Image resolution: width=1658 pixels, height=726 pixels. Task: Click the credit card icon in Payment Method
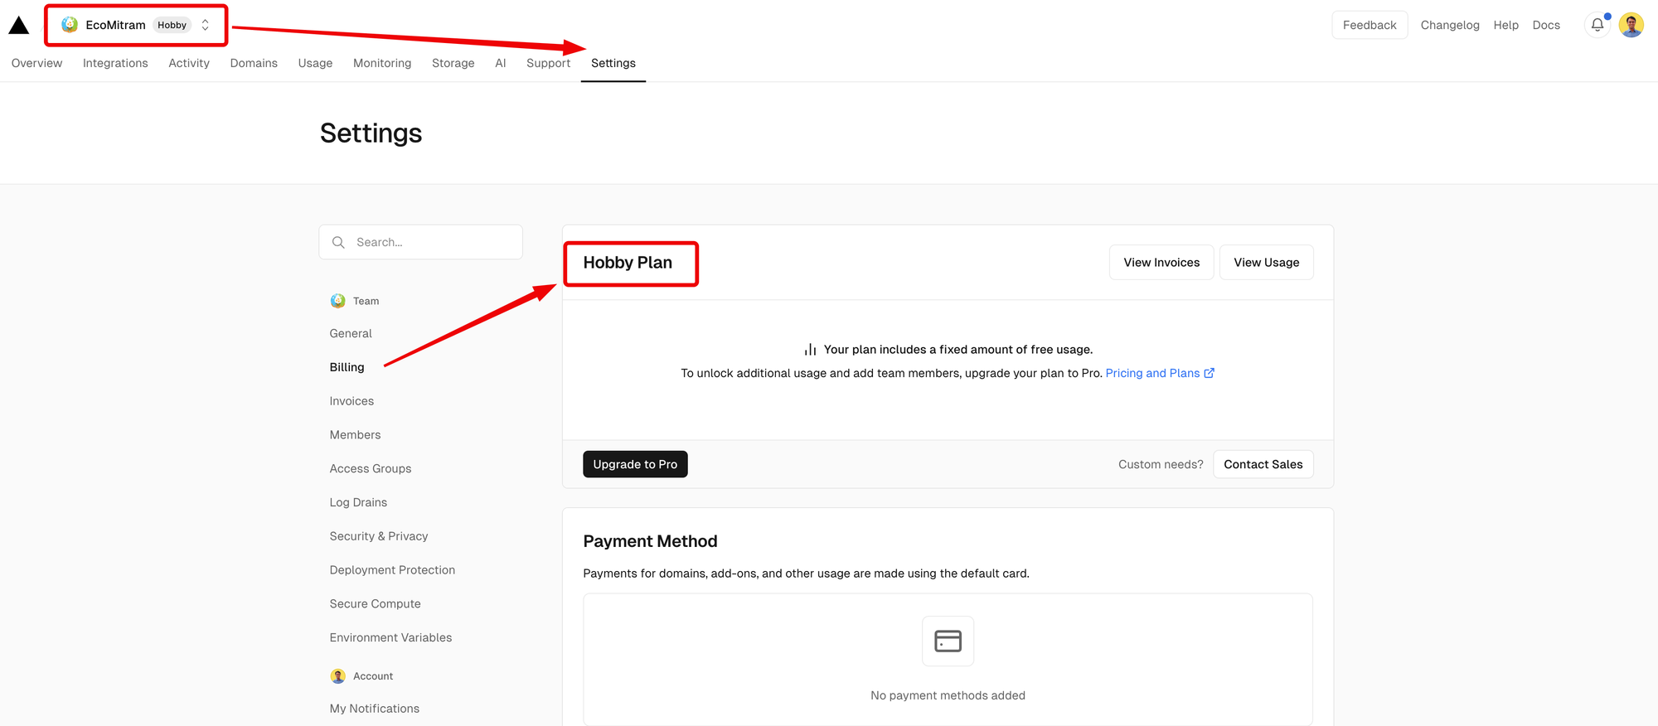(x=948, y=641)
